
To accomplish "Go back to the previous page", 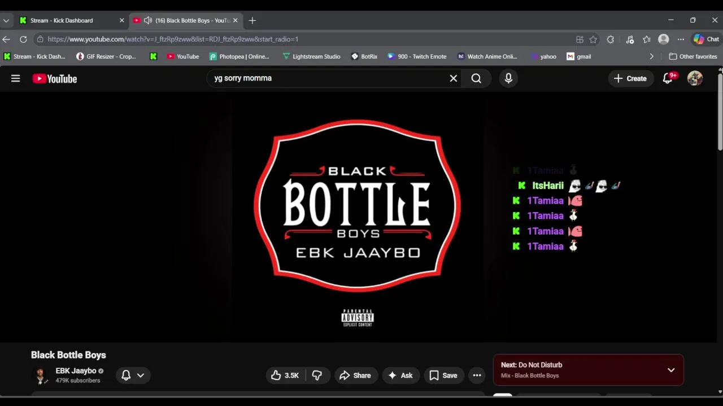I will pos(6,39).
